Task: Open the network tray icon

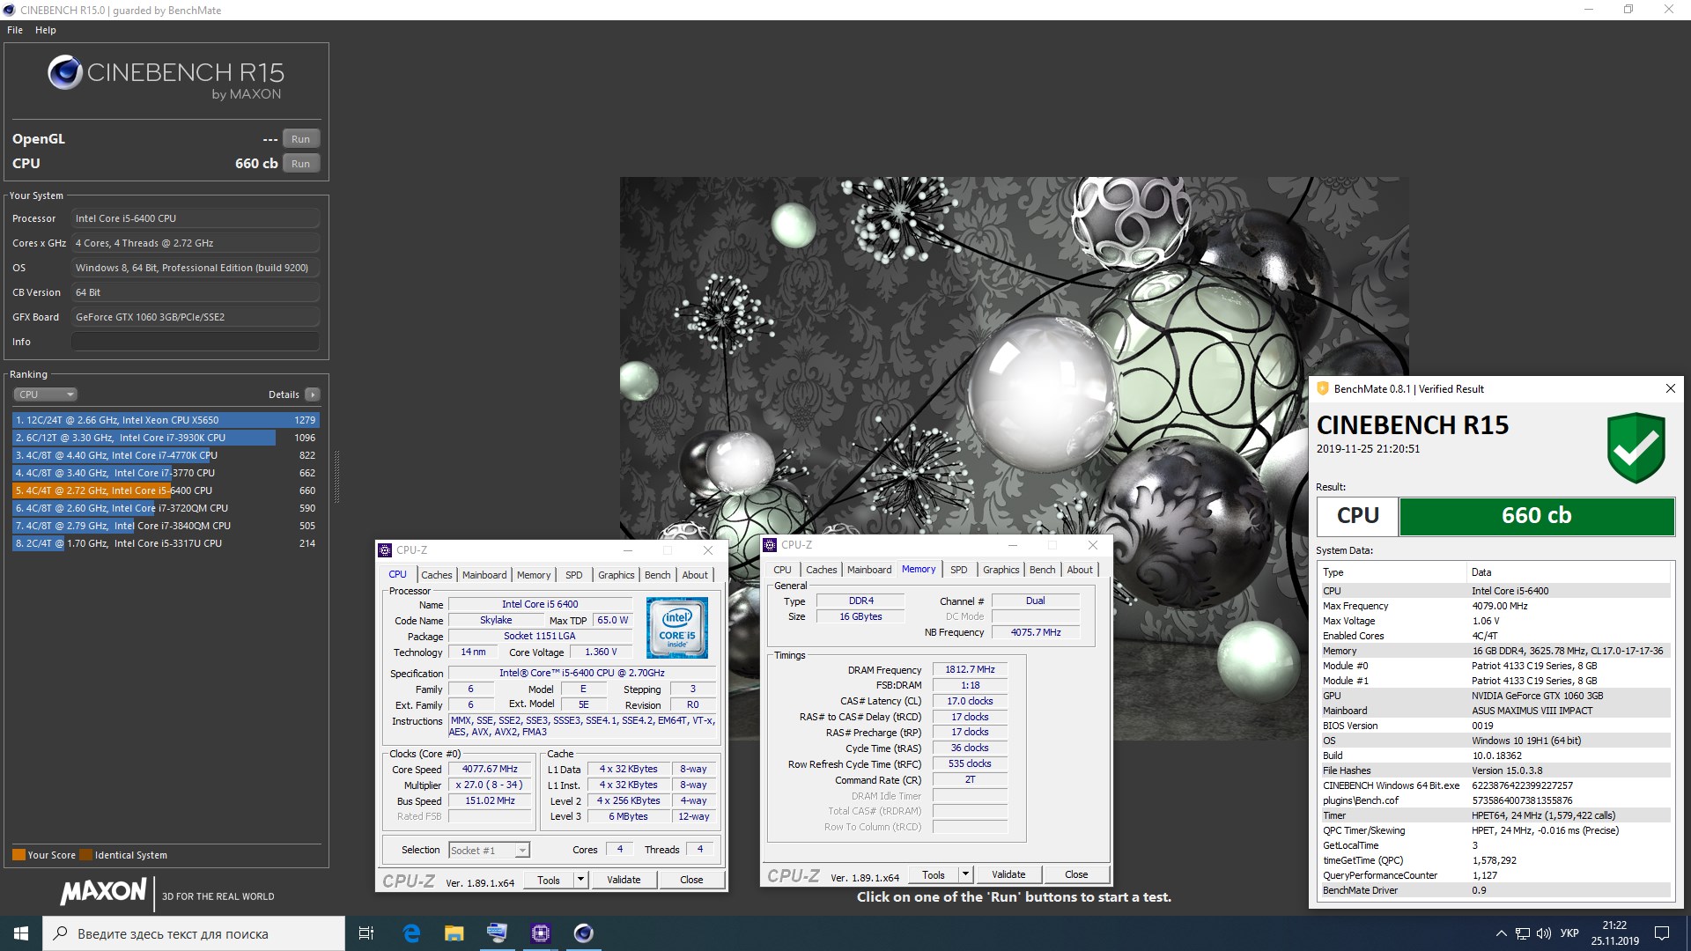Action: (x=1523, y=933)
